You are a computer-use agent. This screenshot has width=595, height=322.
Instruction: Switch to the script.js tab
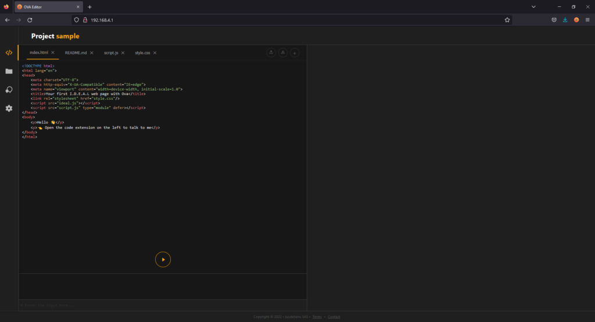click(x=111, y=53)
